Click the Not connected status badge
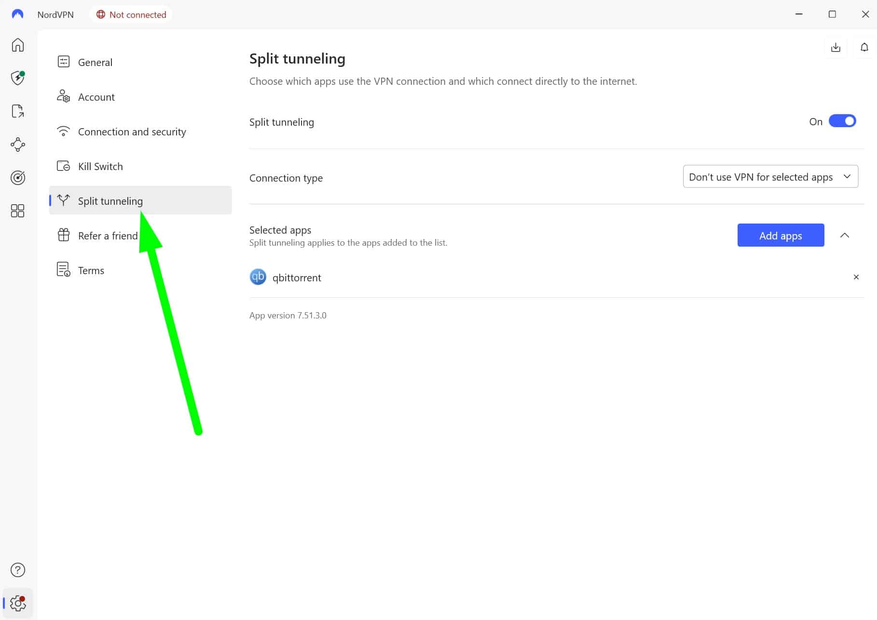This screenshot has height=620, width=877. pos(131,14)
